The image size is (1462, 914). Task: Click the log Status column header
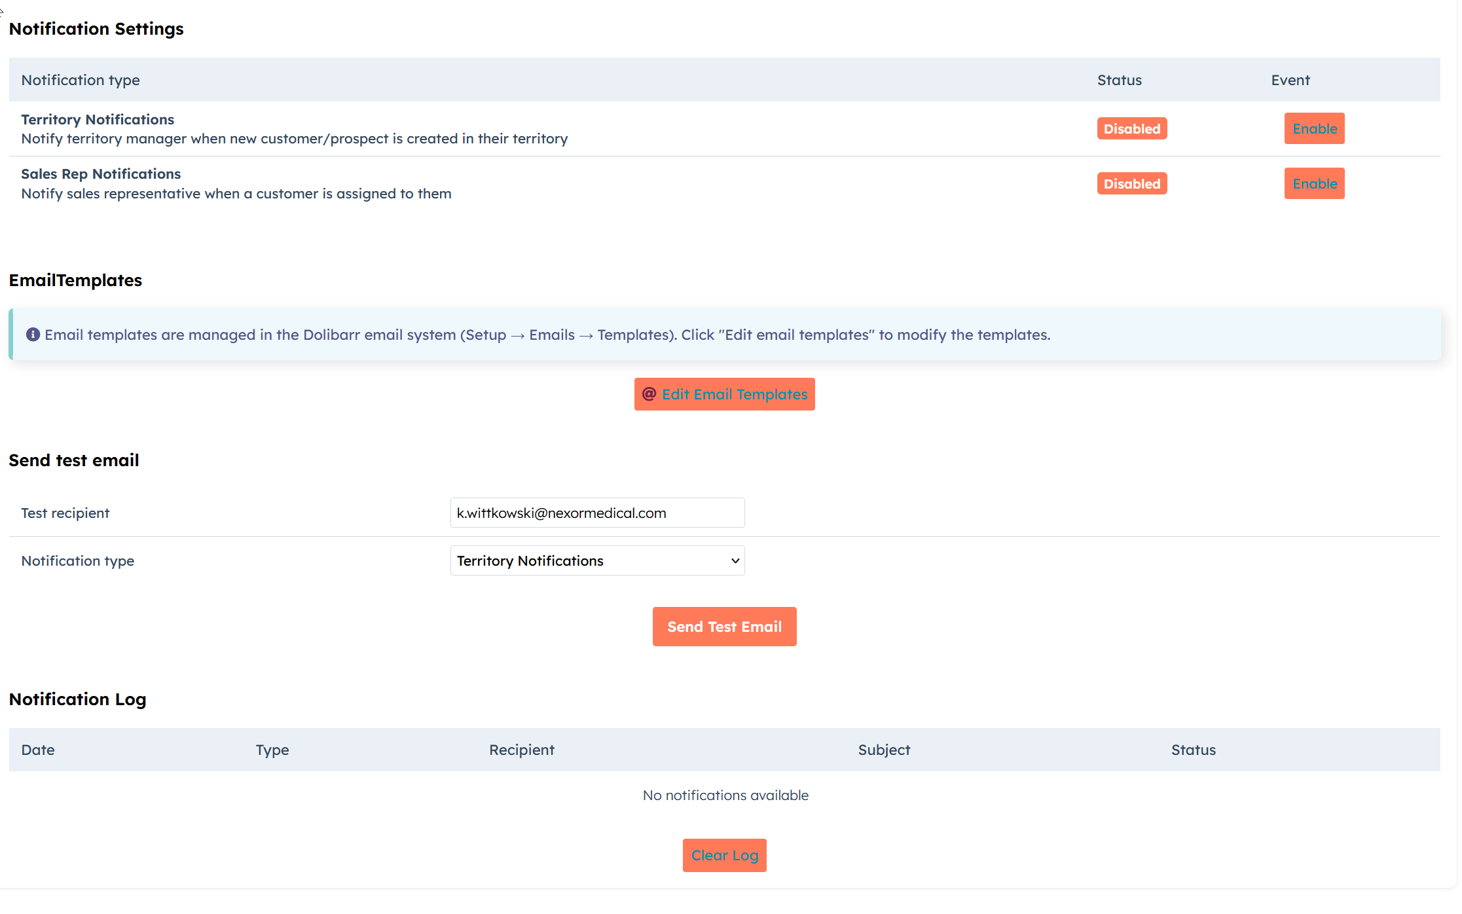(1193, 750)
